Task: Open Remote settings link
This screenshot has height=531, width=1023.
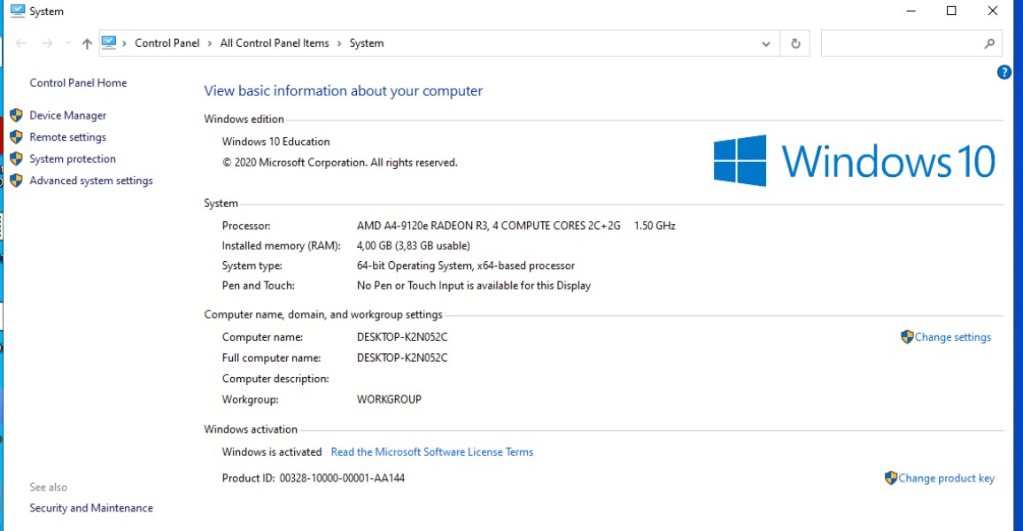Action: point(68,137)
